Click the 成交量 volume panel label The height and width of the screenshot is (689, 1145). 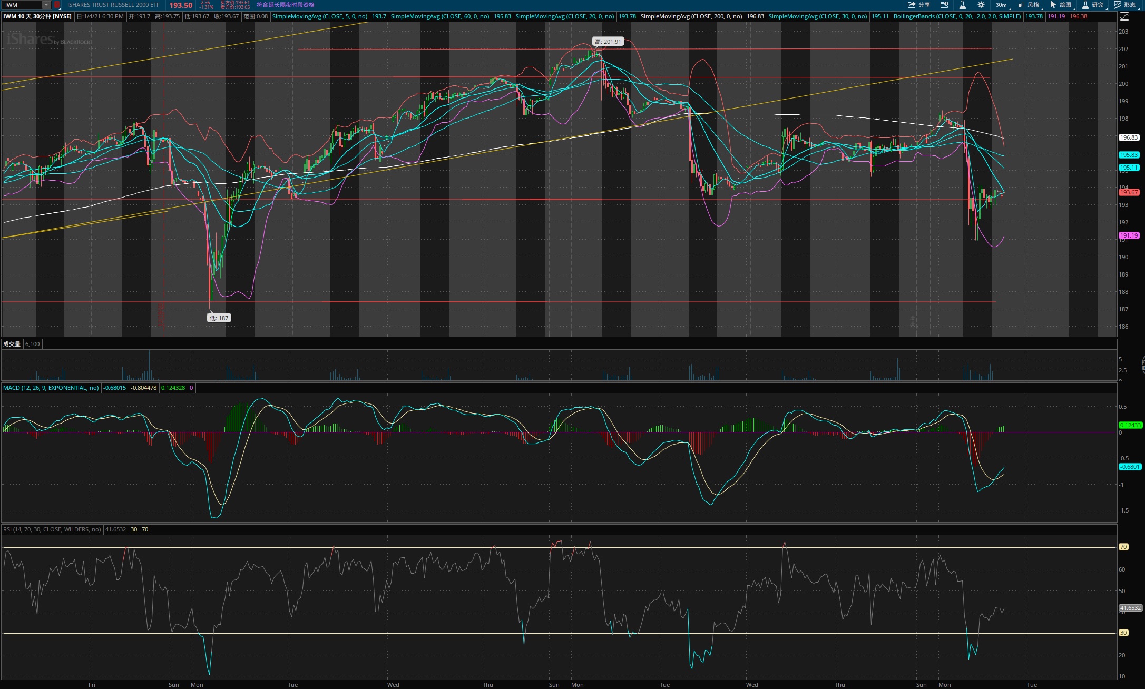coord(12,344)
